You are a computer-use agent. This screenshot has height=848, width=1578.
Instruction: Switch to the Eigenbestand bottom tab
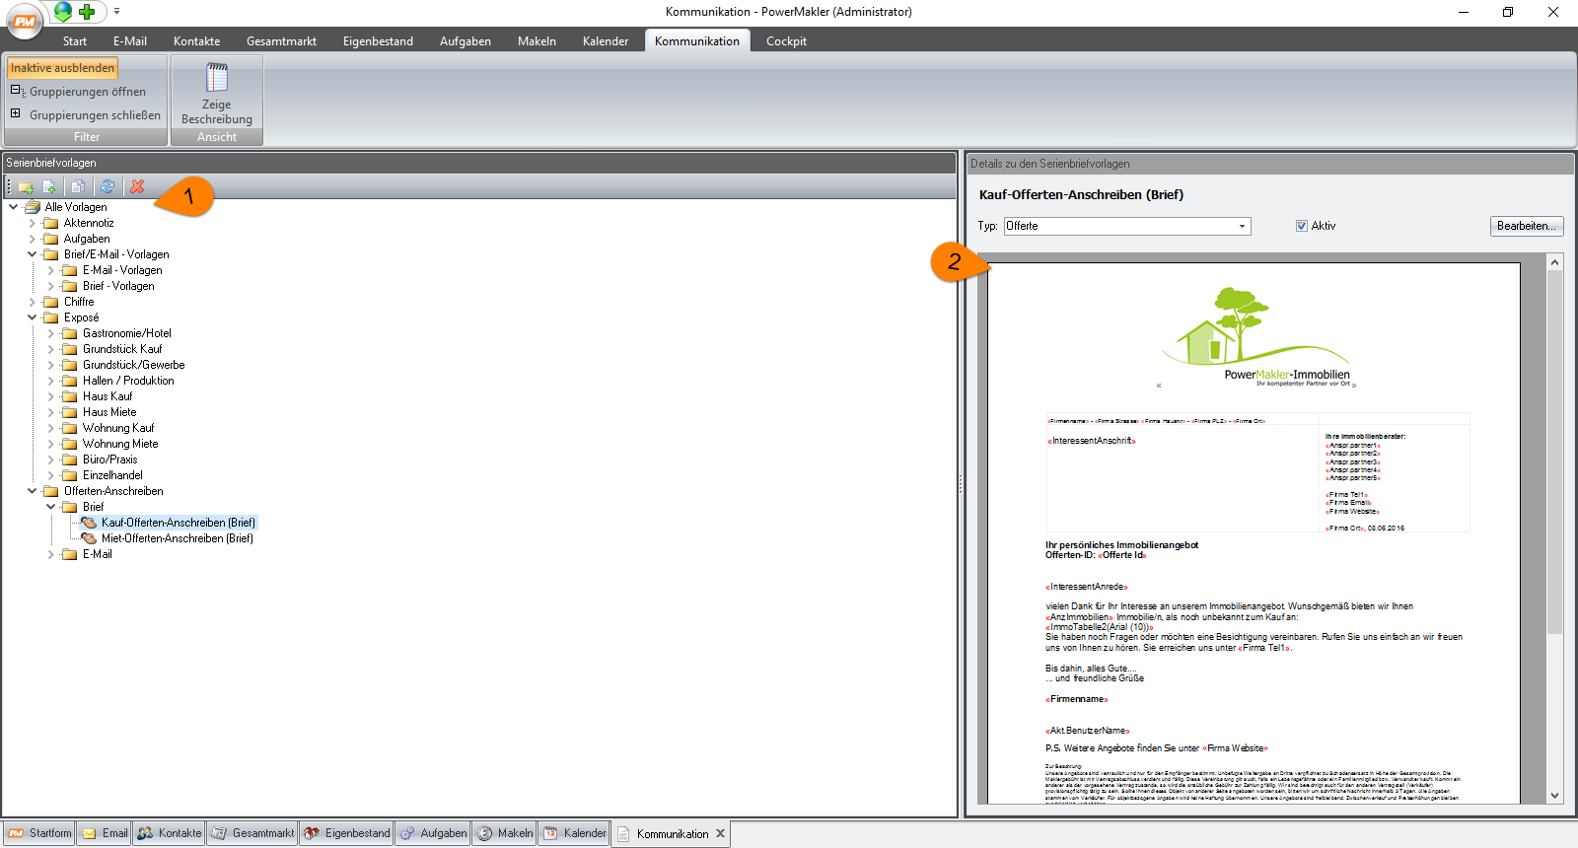tap(346, 833)
